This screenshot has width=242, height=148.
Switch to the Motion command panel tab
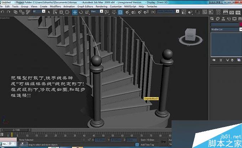tap(229, 19)
